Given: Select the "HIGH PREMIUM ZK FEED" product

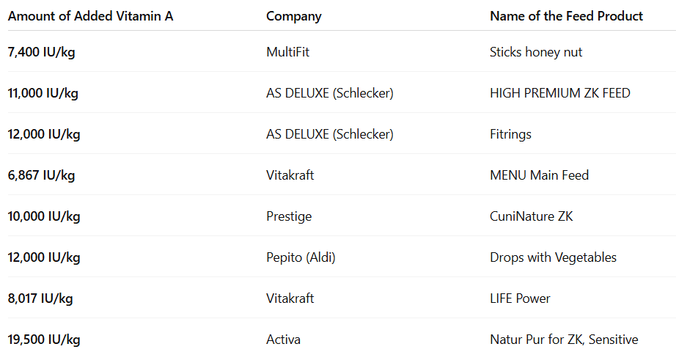Looking at the screenshot, I should point(559,93).
